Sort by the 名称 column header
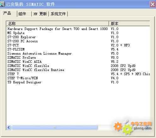Screen dimensions: 156x138 tap(57, 23)
